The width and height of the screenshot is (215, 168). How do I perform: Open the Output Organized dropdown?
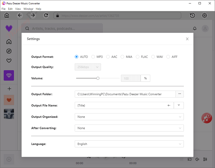[129, 117]
